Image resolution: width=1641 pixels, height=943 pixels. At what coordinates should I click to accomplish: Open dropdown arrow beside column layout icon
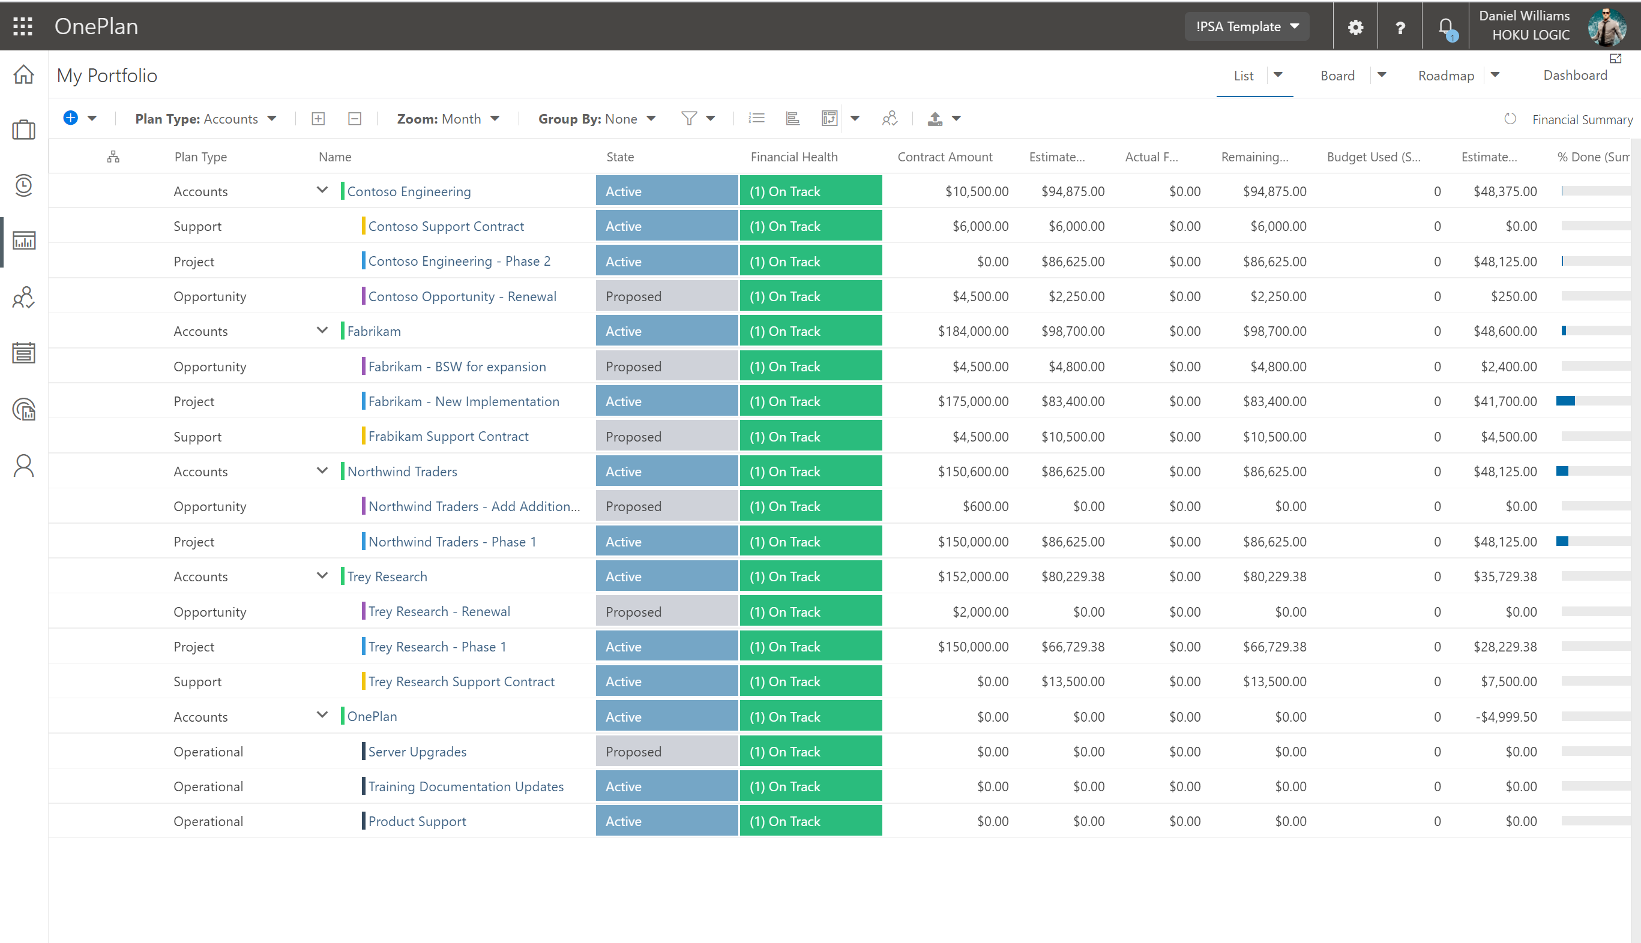tap(855, 119)
